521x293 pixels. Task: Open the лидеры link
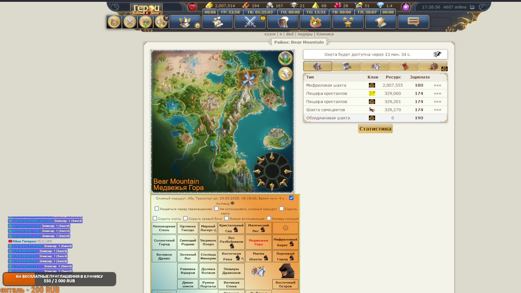pyautogui.click(x=305, y=34)
